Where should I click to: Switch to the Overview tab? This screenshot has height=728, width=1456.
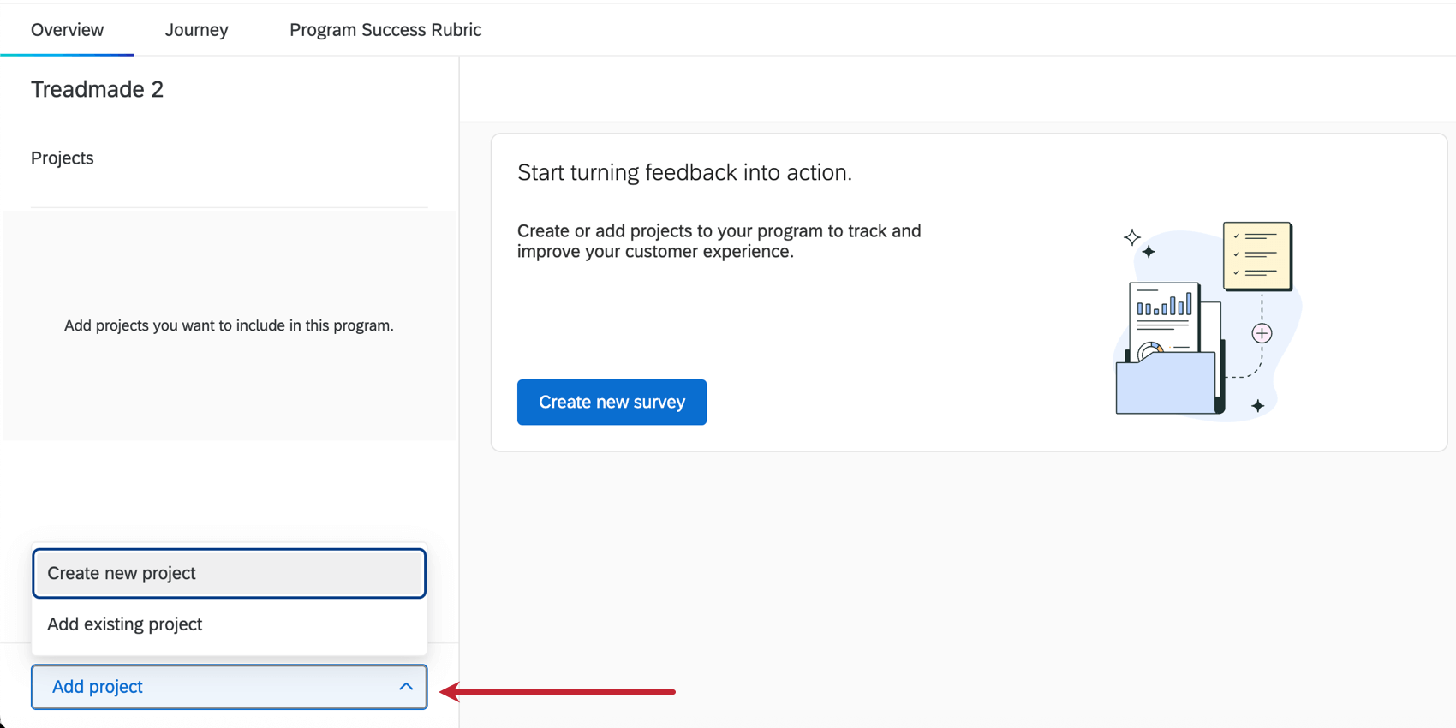coord(67,30)
